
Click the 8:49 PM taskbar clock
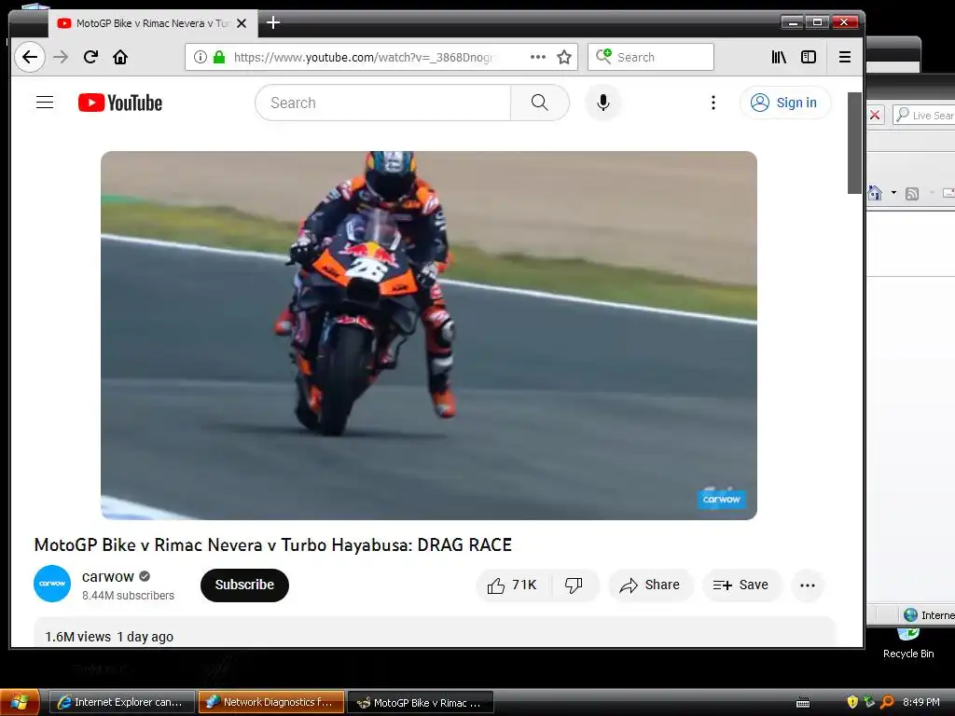click(920, 703)
